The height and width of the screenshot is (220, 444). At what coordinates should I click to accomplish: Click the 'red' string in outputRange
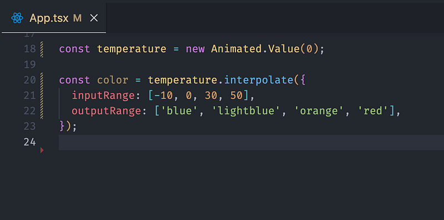[374, 111]
